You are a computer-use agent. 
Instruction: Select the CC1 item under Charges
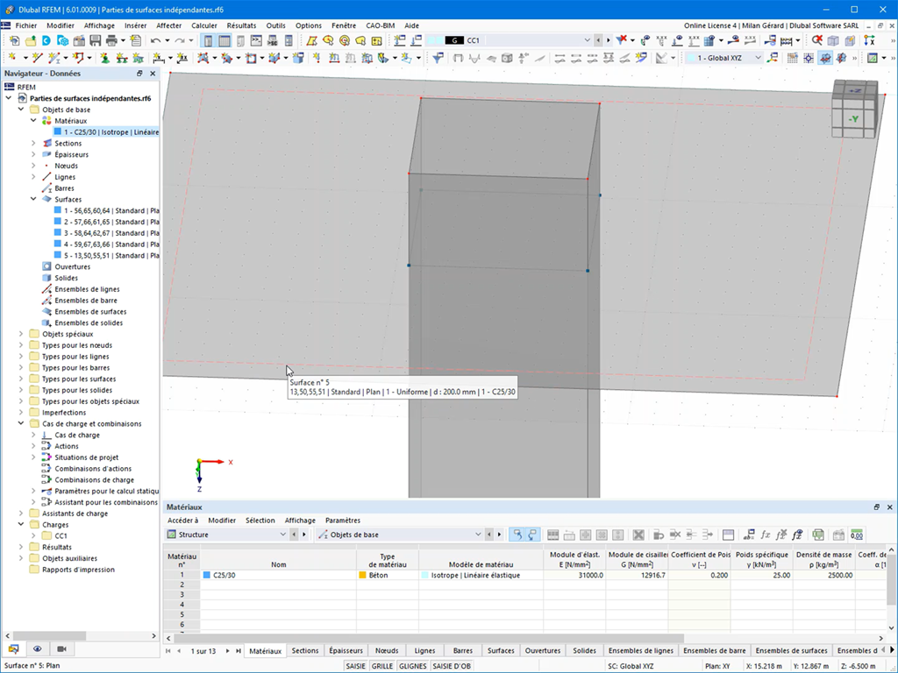click(x=61, y=535)
